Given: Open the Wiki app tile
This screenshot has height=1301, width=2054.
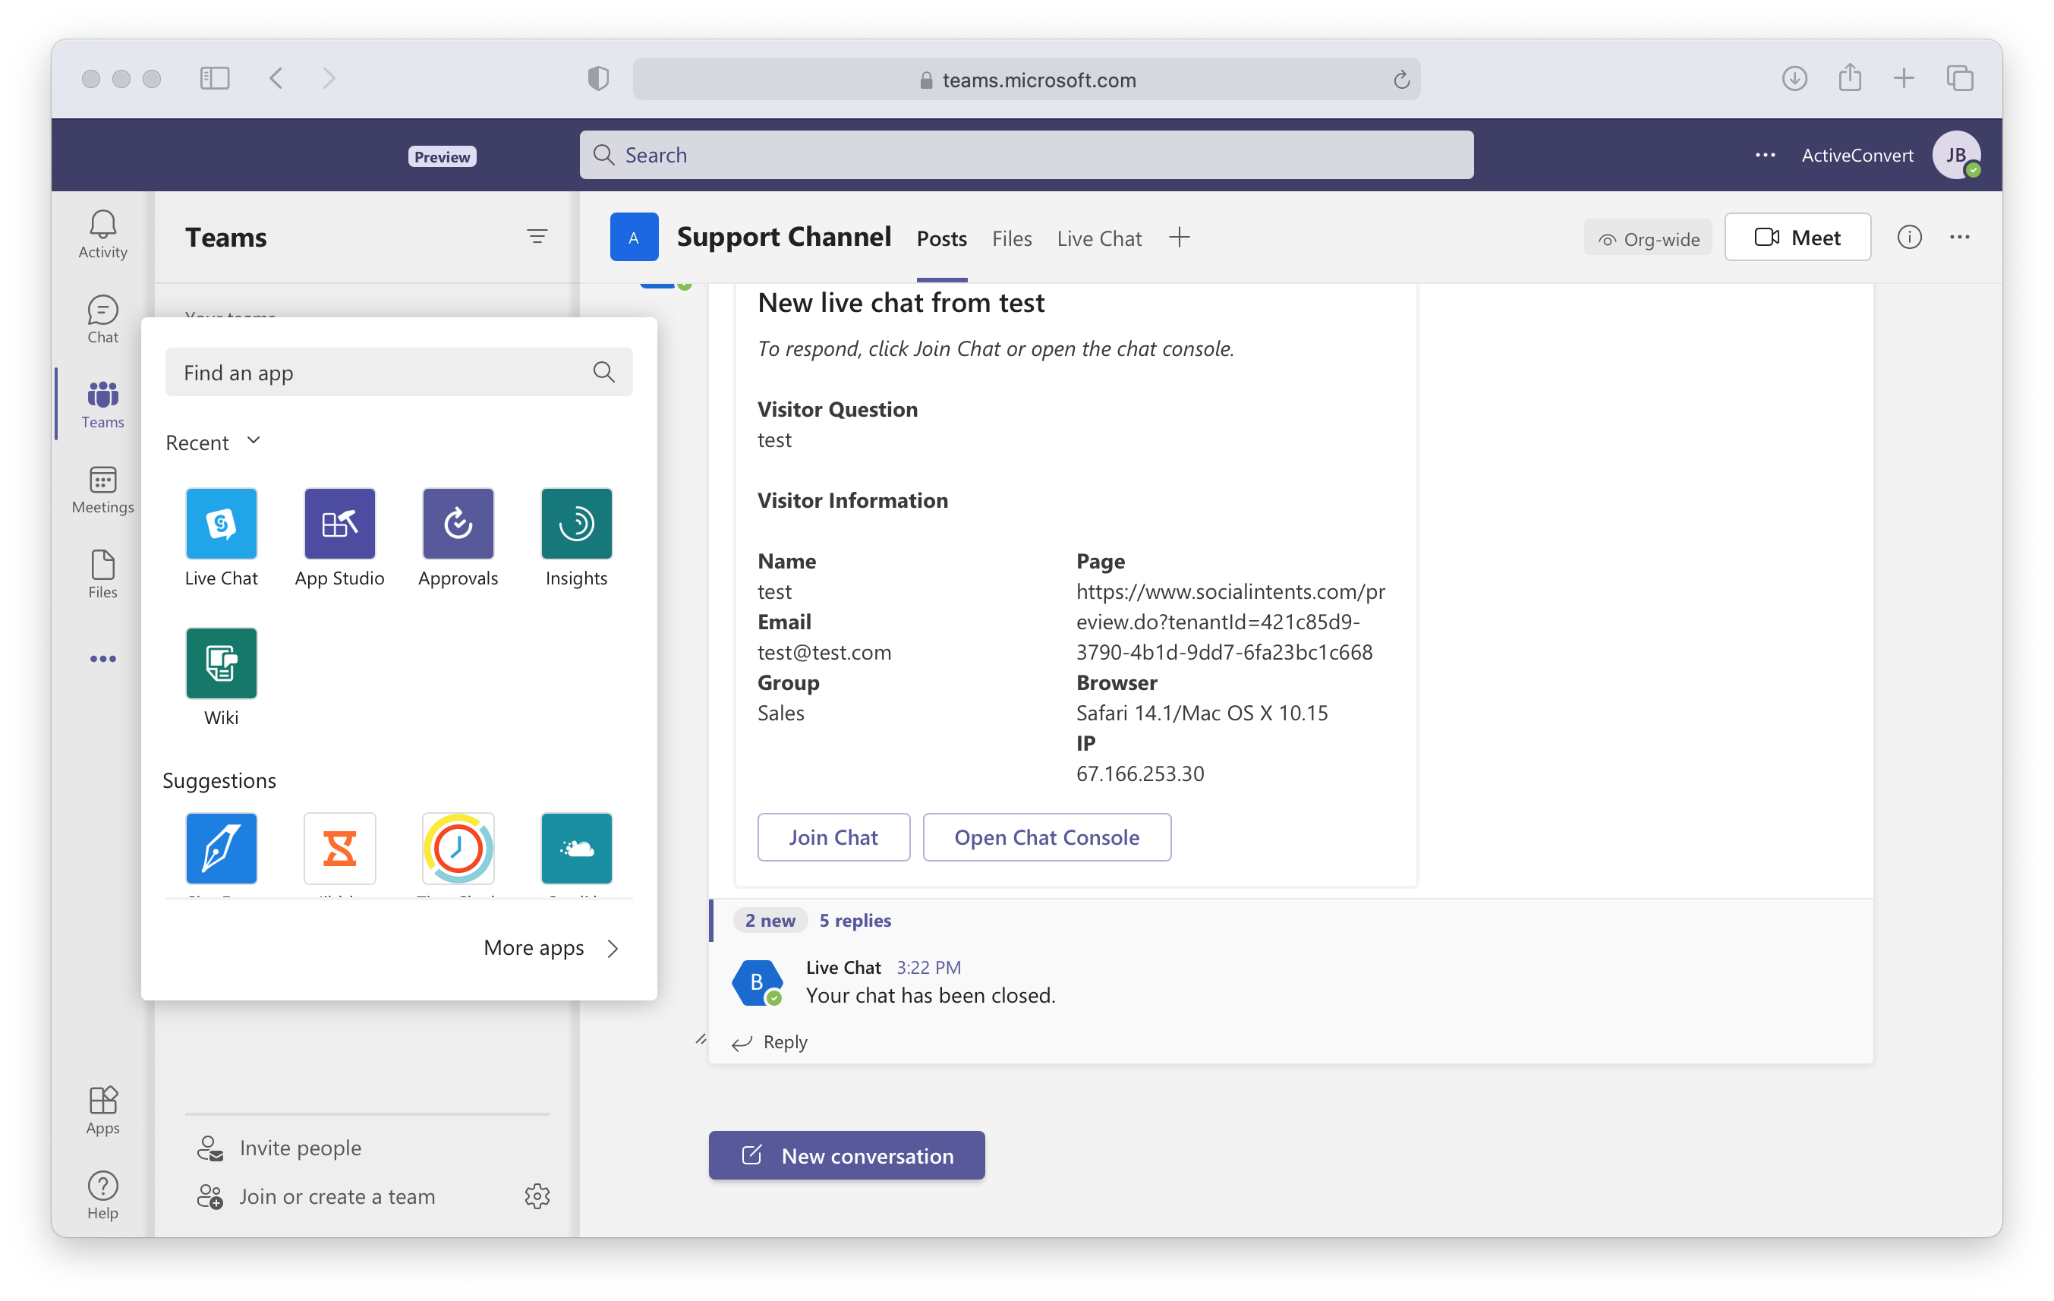Looking at the screenshot, I should pos(221,663).
